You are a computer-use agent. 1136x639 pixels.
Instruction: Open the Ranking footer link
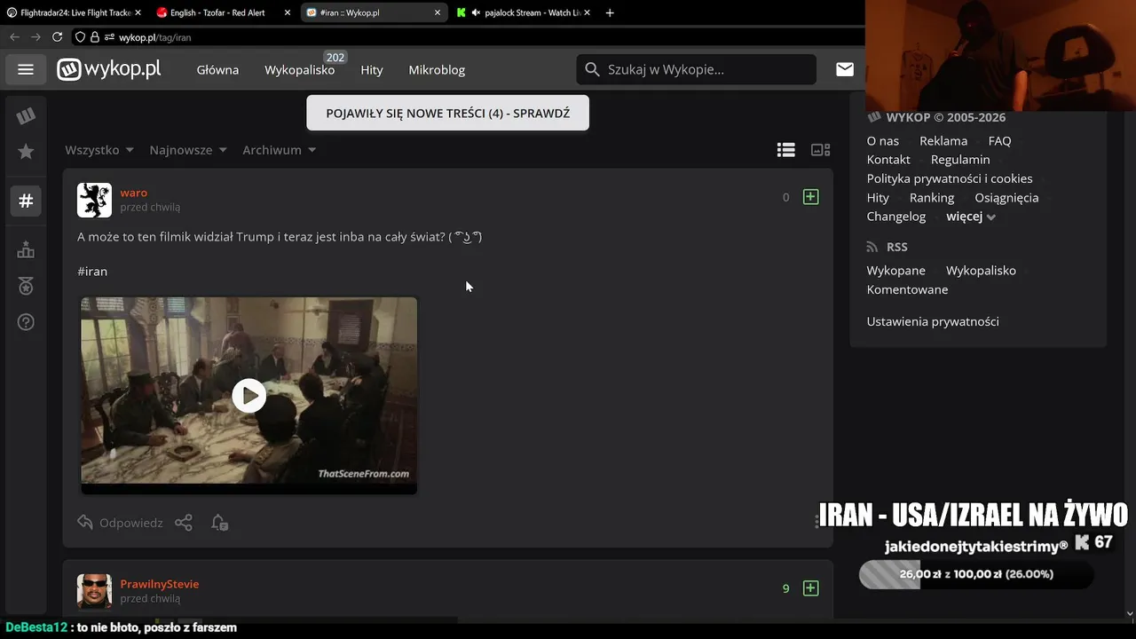(x=932, y=198)
